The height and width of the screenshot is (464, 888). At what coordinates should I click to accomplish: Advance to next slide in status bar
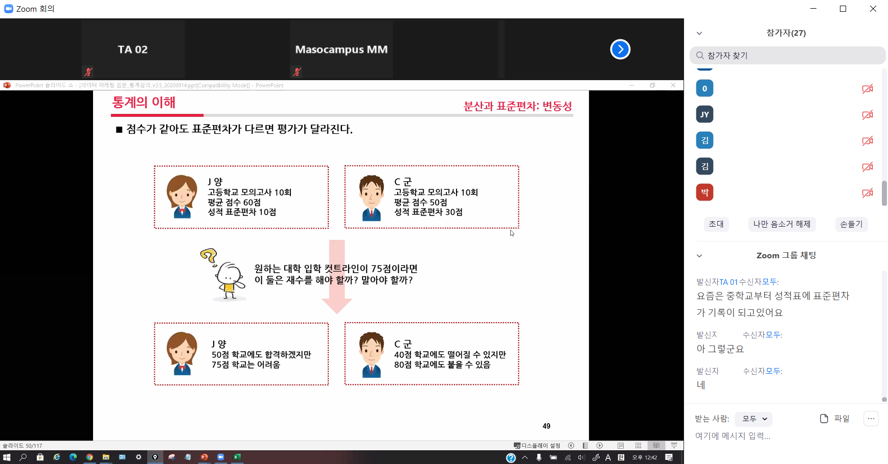[600, 446]
